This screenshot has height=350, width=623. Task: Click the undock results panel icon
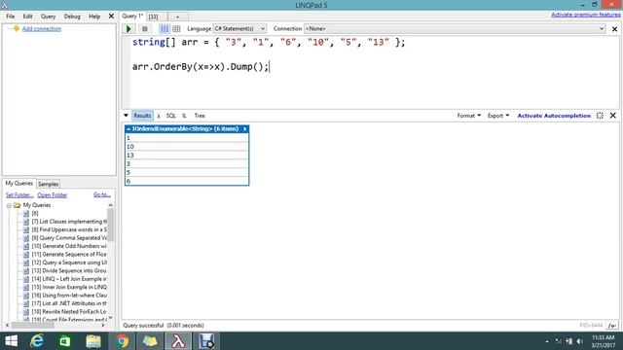[x=600, y=116]
